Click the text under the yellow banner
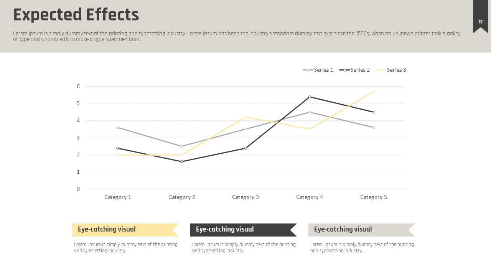The width and height of the screenshot is (491, 276). (126, 247)
